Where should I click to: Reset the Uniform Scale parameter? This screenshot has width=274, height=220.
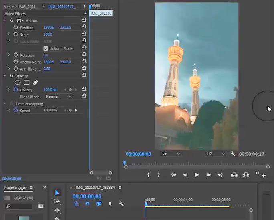pyautogui.click(x=84, y=48)
